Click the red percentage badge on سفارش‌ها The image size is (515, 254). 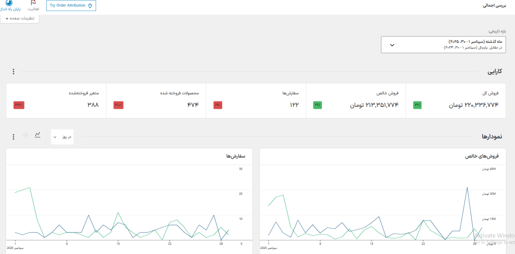pos(217,105)
